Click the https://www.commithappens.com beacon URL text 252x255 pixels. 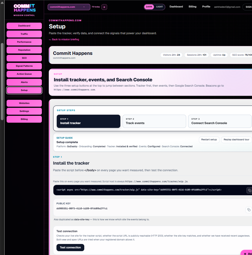(74, 90)
